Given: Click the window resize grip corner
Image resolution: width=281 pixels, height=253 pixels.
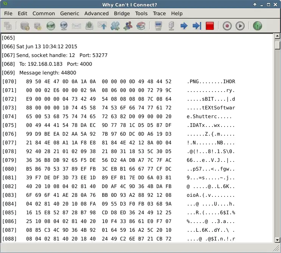Looking at the screenshot, I should point(276,249).
